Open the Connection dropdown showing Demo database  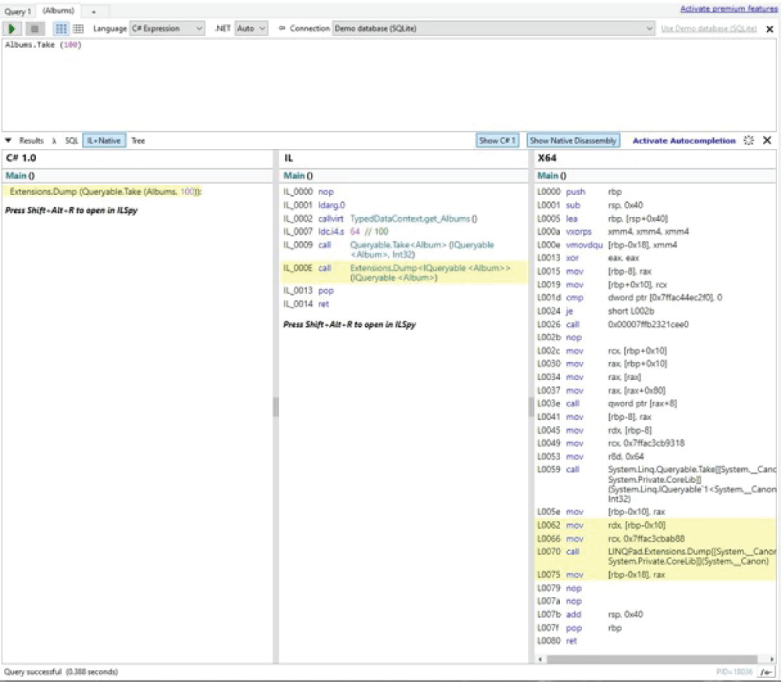pyautogui.click(x=493, y=28)
